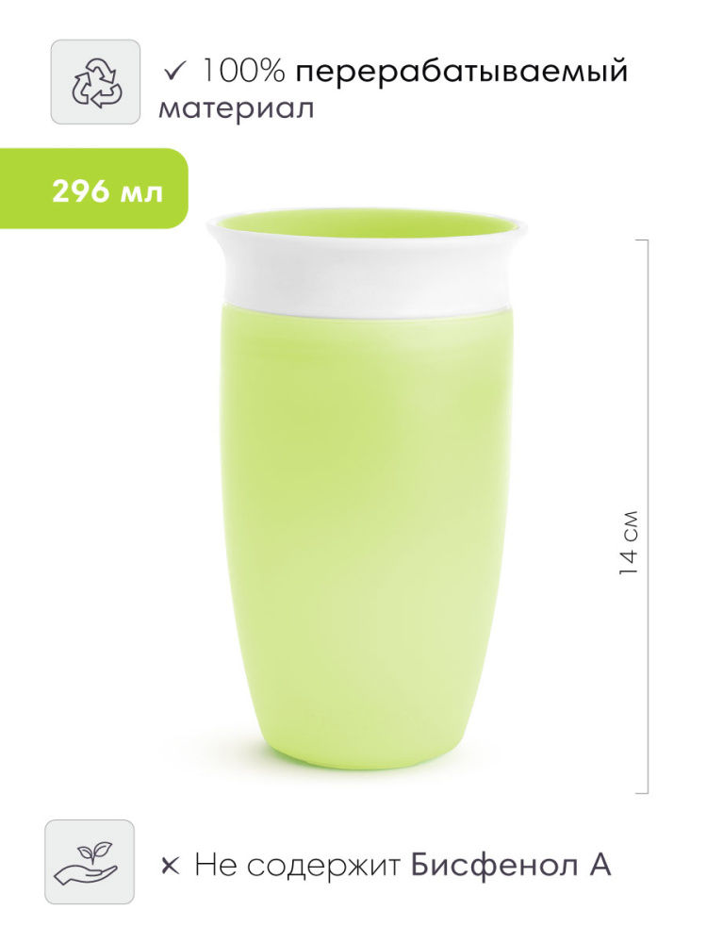Viewport: 707px width, 943px height.
Task: Click the 100% text
Action: click(242, 72)
